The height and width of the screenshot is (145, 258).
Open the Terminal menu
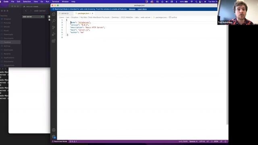coord(56,2)
